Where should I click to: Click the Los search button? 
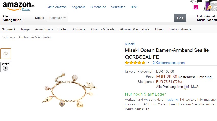click(x=180, y=18)
